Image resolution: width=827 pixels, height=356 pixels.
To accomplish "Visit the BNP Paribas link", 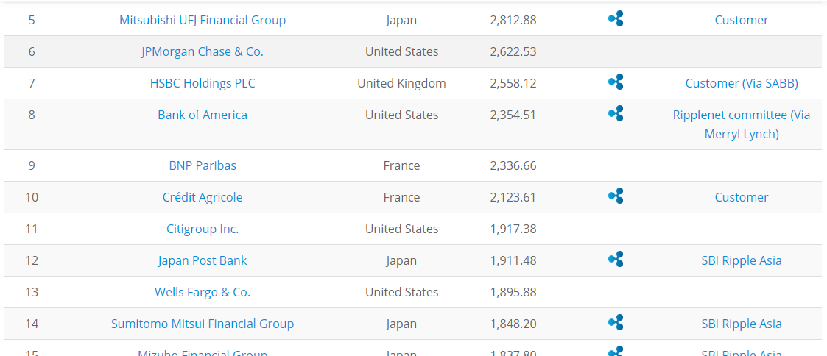I will tap(203, 165).
